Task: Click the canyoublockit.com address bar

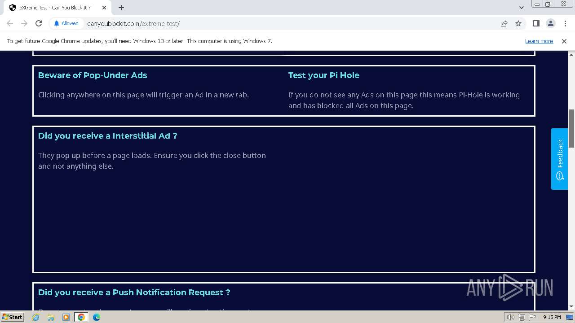Action: tap(287, 24)
